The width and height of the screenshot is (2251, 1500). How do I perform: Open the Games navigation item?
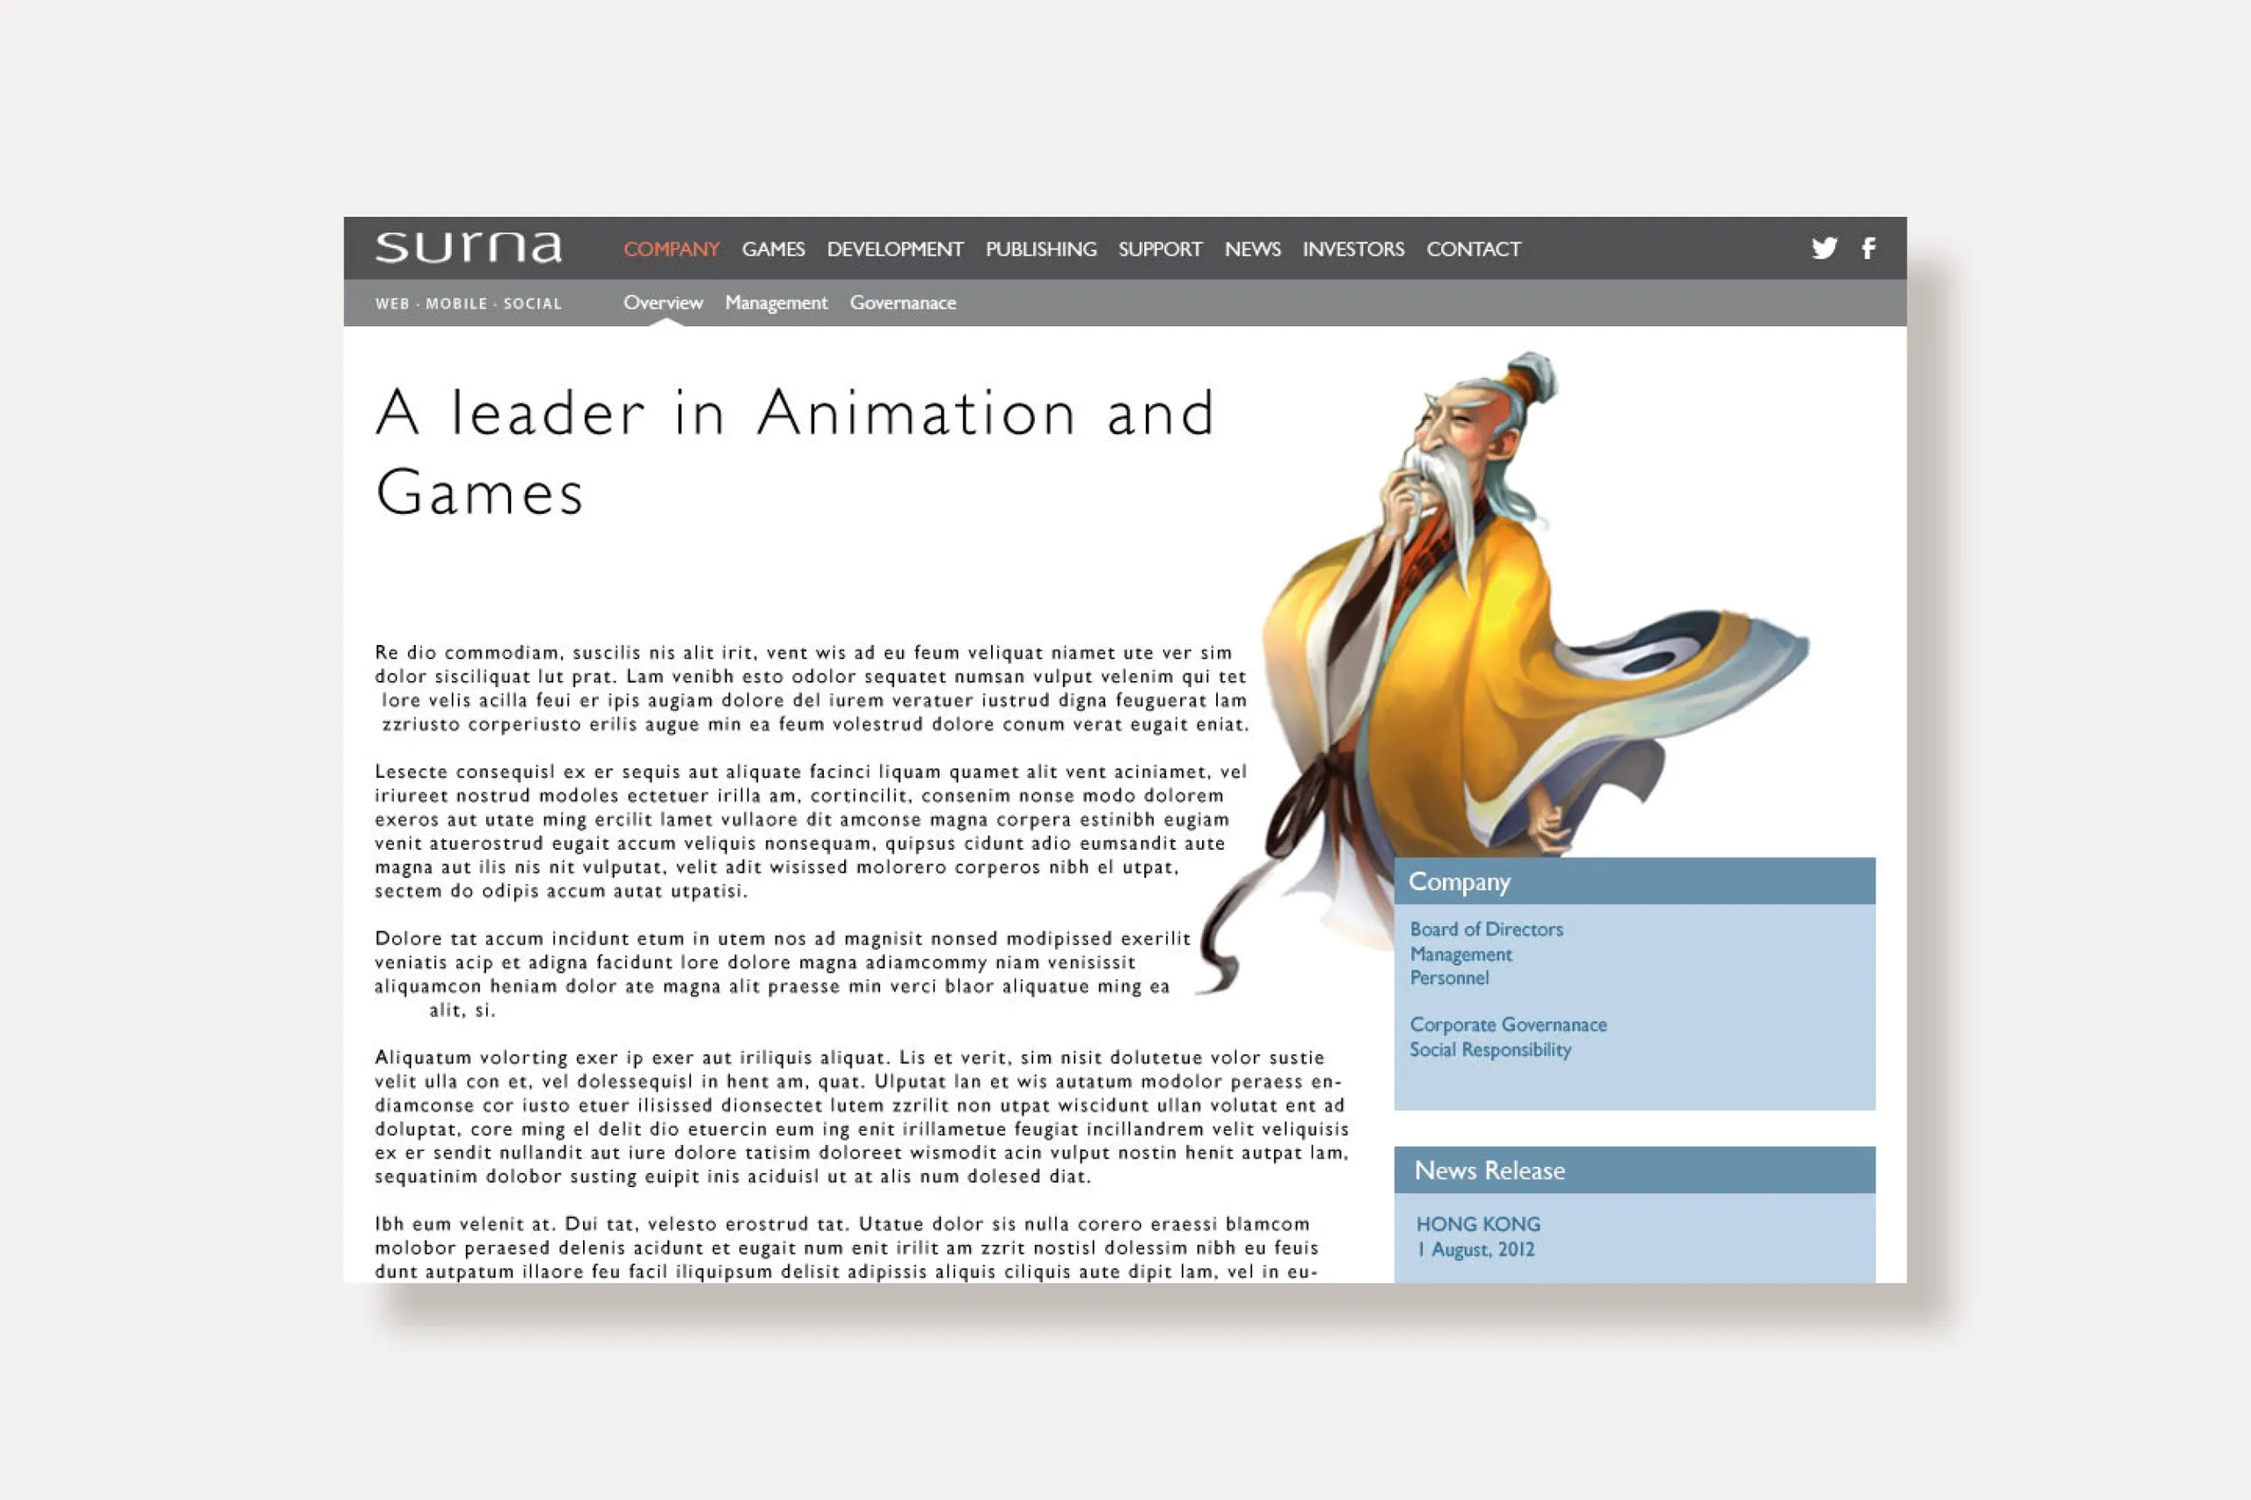click(x=772, y=250)
